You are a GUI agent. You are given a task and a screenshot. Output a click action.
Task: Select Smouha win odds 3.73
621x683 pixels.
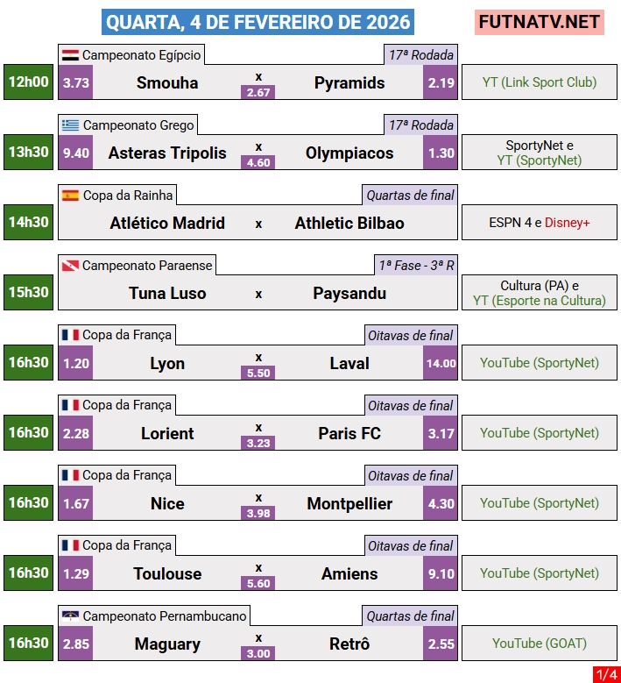coord(76,82)
